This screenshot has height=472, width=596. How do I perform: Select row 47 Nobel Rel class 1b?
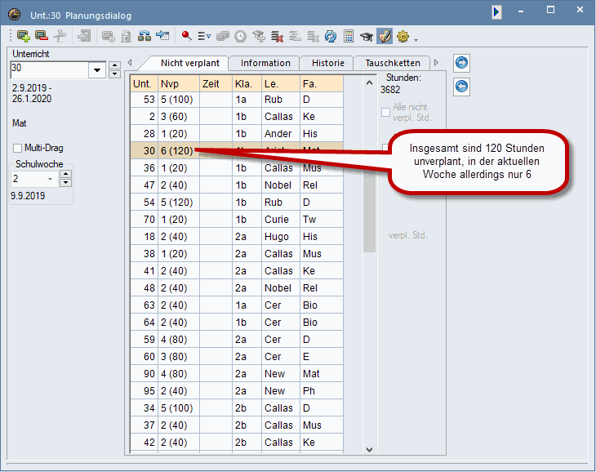[x=237, y=185]
